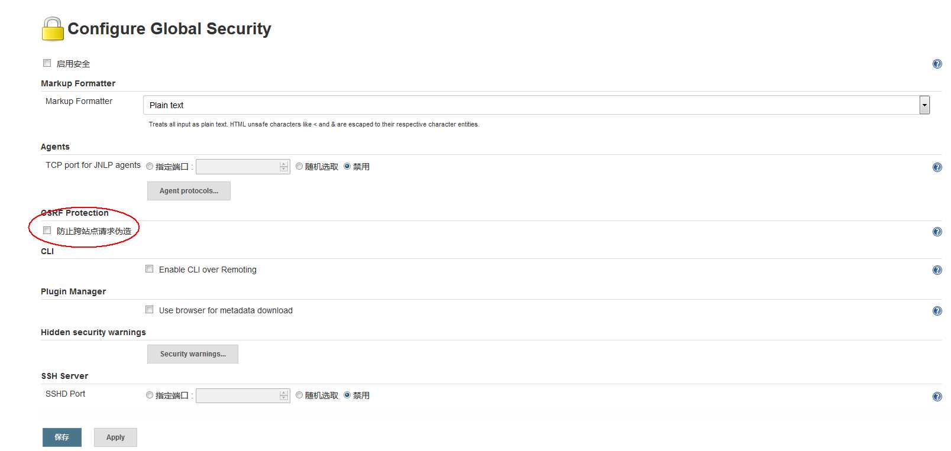Open help for TCP port for JNLP agents
This screenshot has height=451, width=951.
[937, 167]
